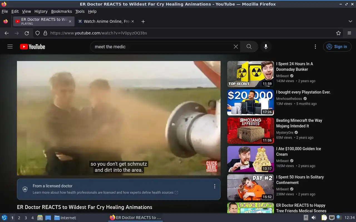Go forward one page

click(17, 33)
